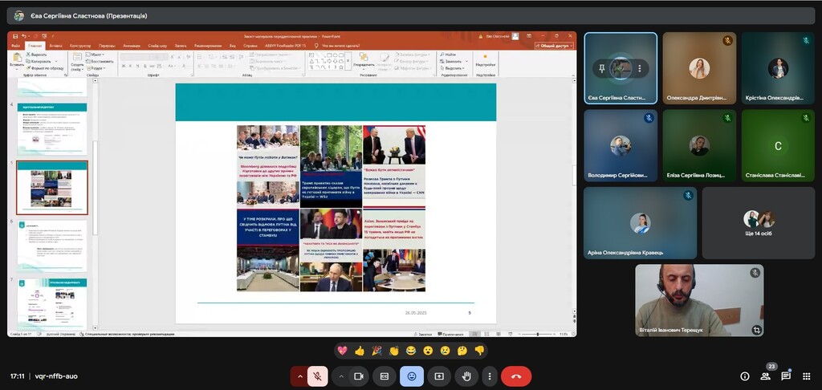Send the thumbs down emoji reaction
Viewport: 822px width, 390px height.
[479, 351]
